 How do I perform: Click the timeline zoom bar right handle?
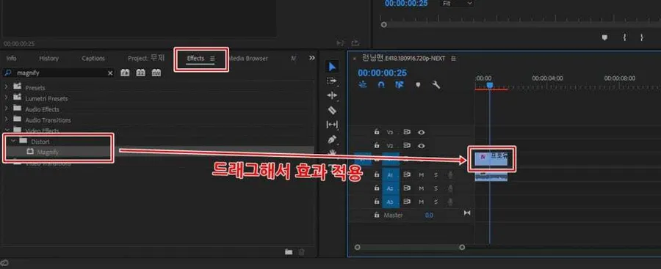click(x=462, y=247)
